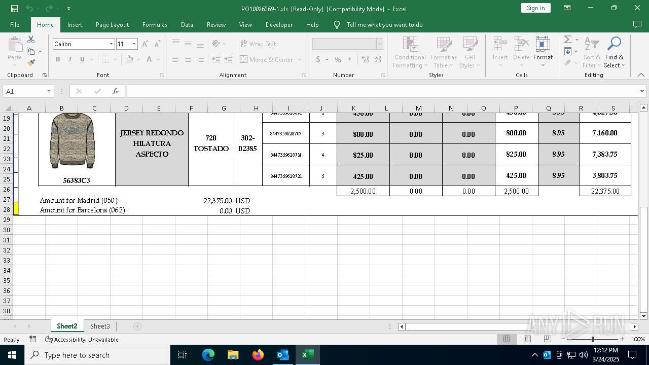Align text right

point(200,59)
